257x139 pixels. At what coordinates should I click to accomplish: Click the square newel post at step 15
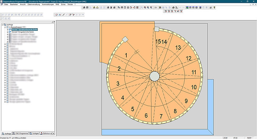(157, 29)
